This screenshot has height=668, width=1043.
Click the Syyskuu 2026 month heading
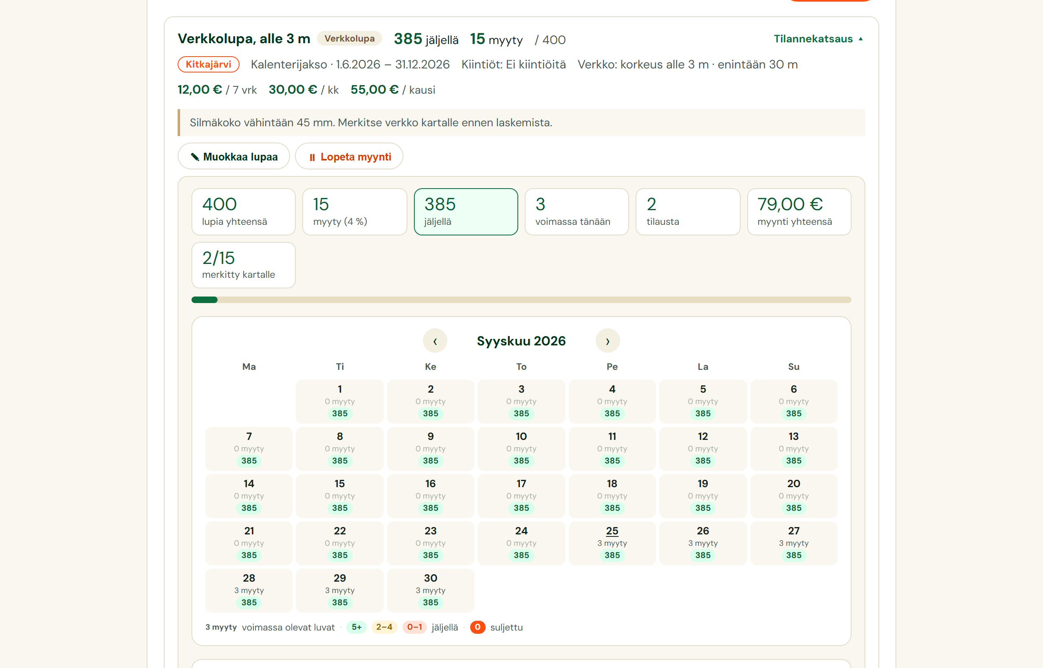[521, 341]
